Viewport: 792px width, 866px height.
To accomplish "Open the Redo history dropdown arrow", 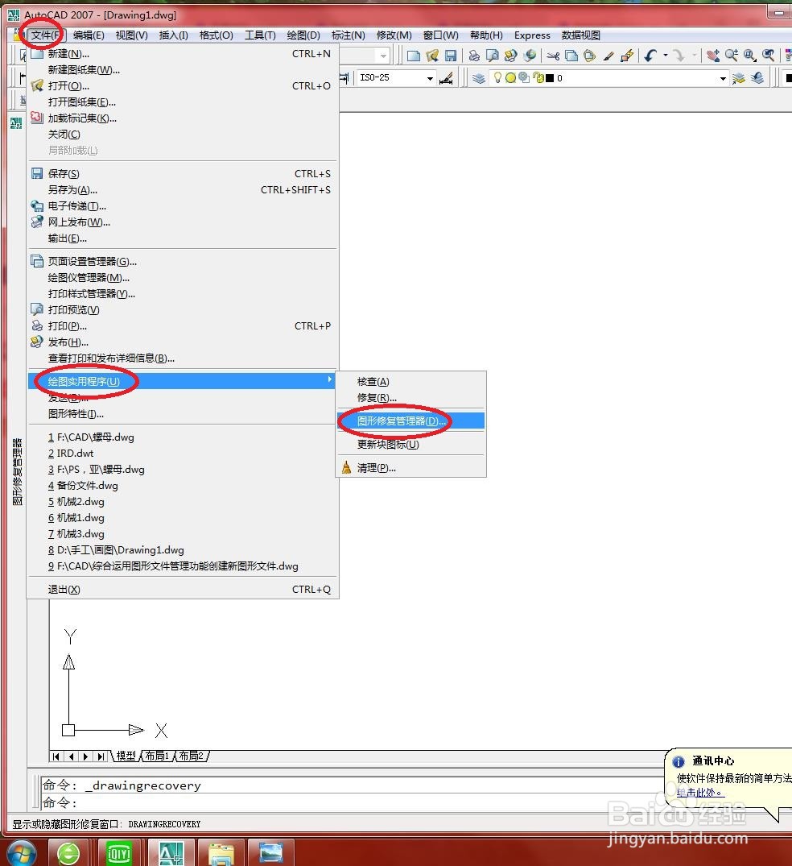I will (694, 56).
